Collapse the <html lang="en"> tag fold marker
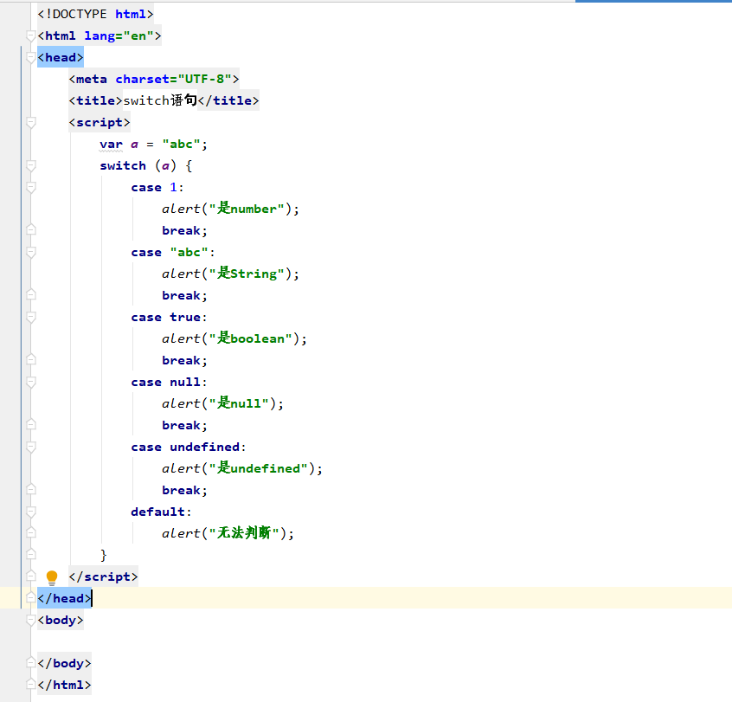This screenshot has height=702, width=732. point(31,36)
